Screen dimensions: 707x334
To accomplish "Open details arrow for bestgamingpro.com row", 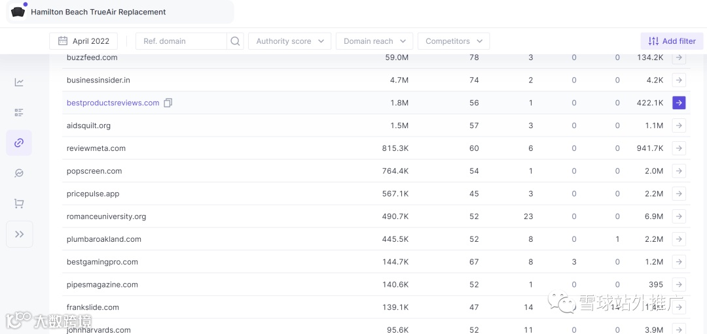I will pos(679,262).
